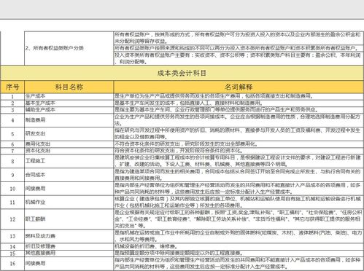Select 间接费用 in row 16
364x271 pixels.
click(x=69, y=263)
